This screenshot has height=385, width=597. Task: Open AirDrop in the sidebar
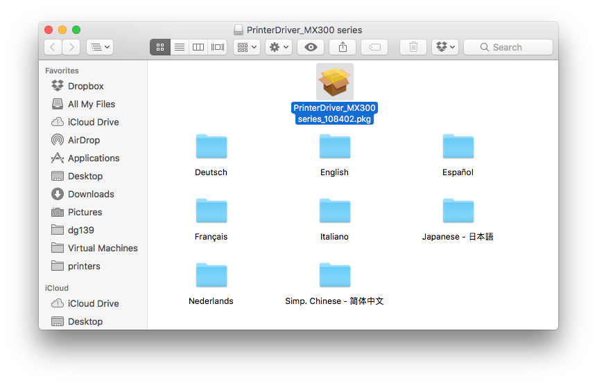[x=93, y=141]
